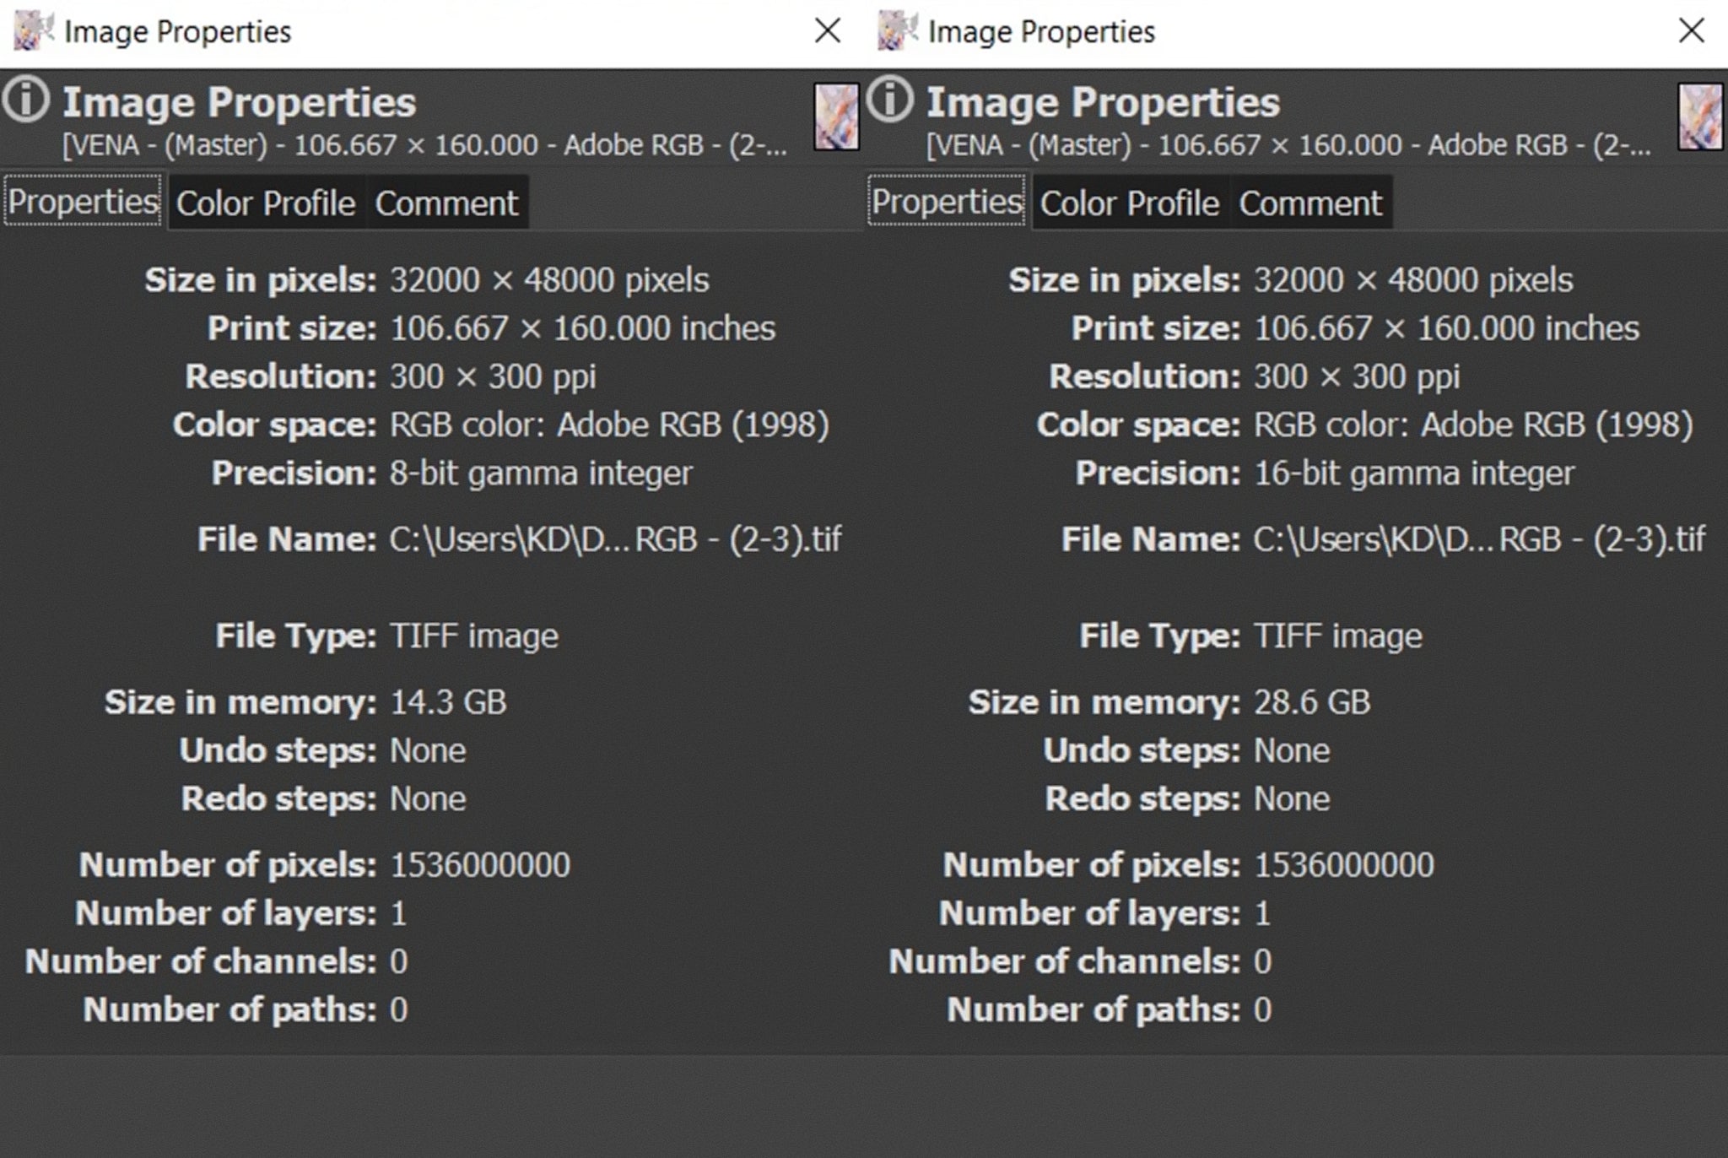
Task: Click the image thumbnail in the left dialog
Action: click(836, 116)
